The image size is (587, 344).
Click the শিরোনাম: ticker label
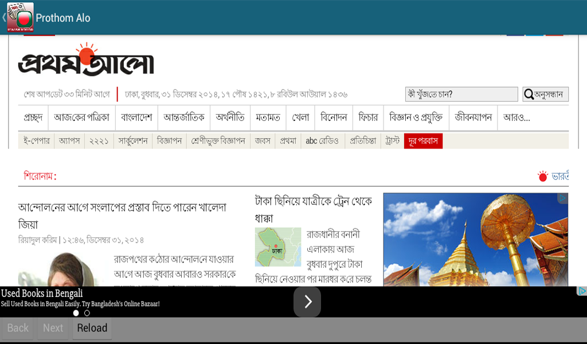(x=40, y=176)
